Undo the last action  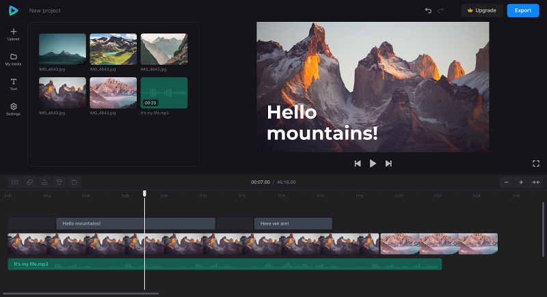point(428,10)
